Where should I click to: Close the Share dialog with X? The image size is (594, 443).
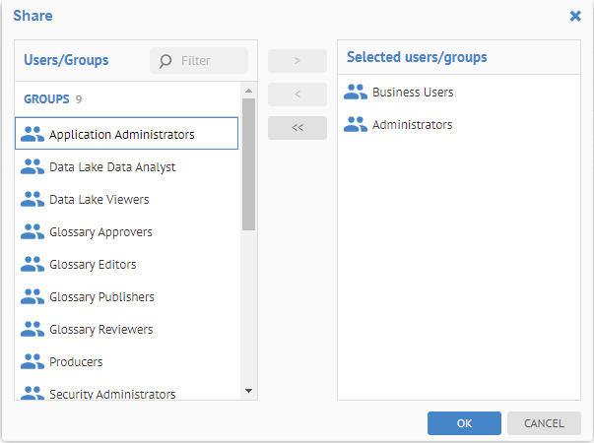[x=575, y=16]
